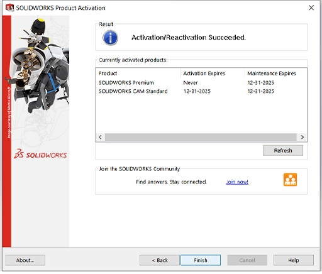Open the About... dialog

click(x=25, y=260)
